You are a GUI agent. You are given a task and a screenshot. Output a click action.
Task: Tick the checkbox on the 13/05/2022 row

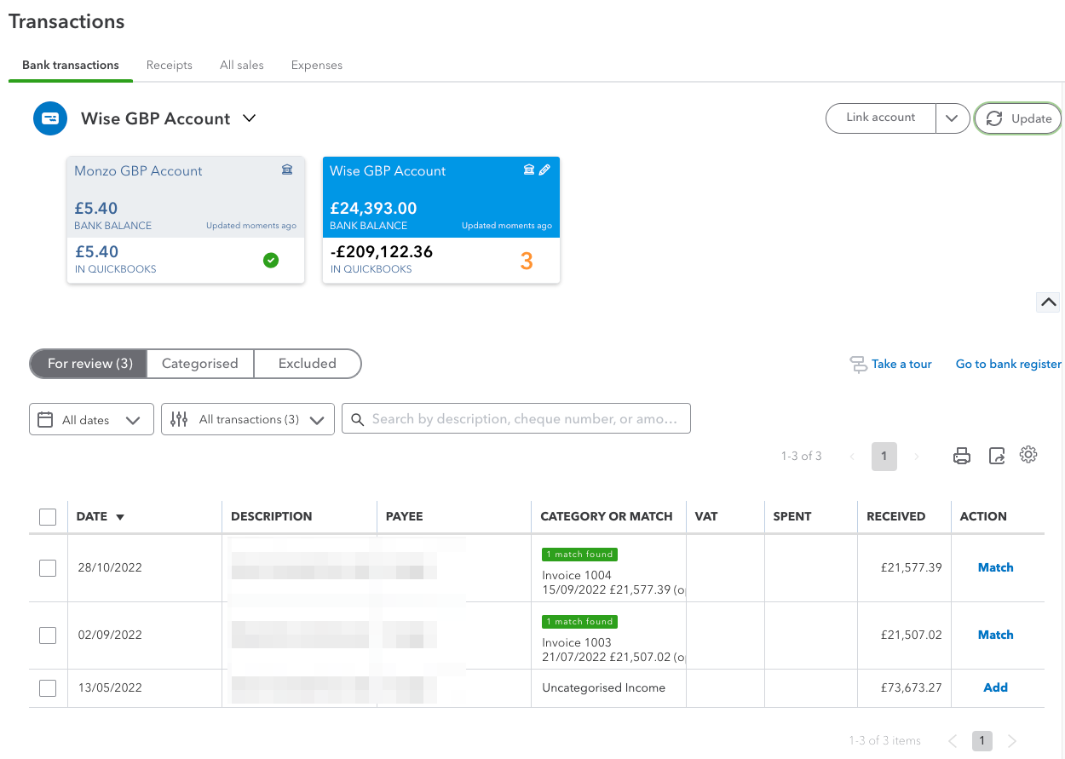[48, 687]
